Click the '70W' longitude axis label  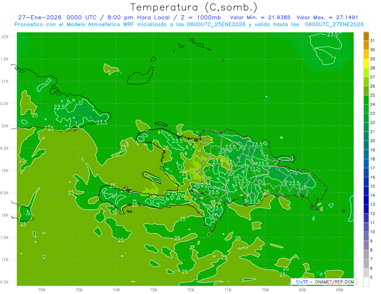pyautogui.click(x=265, y=290)
